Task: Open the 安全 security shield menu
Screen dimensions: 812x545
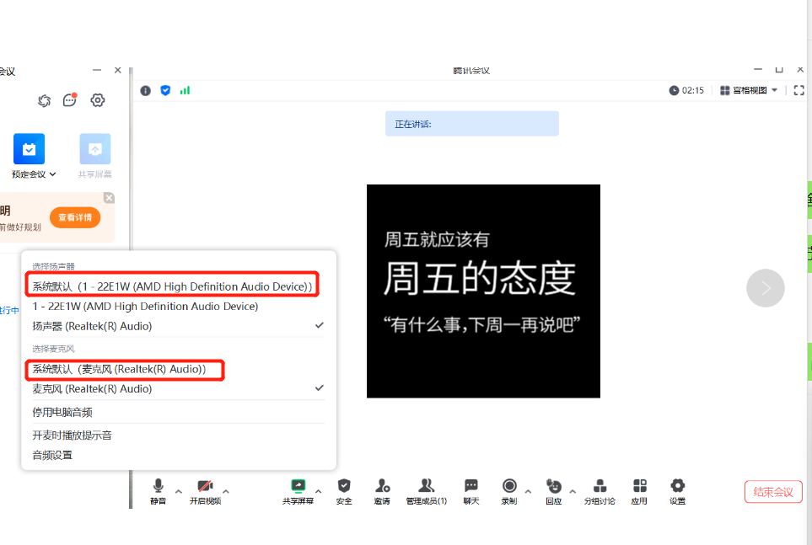Action: [344, 491]
